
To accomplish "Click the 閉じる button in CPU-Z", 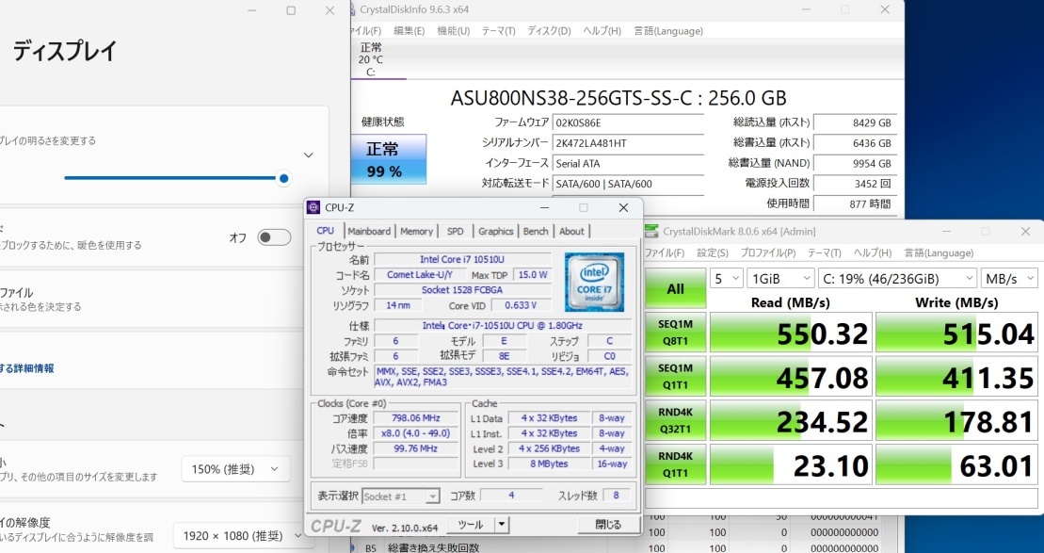I will [608, 525].
